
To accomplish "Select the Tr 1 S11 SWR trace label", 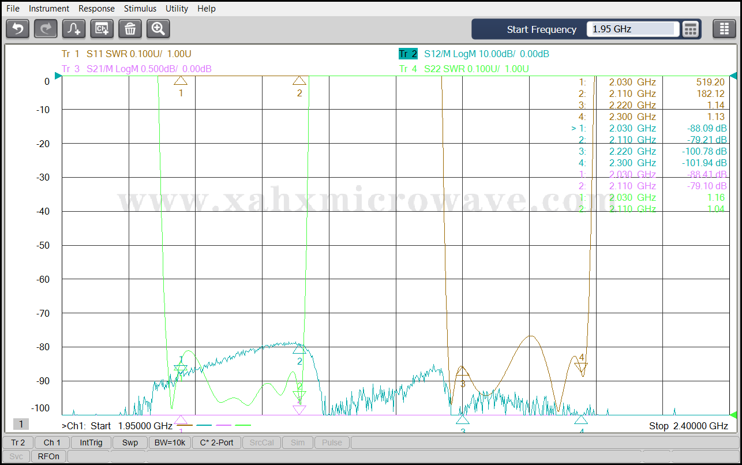I will pyautogui.click(x=126, y=54).
